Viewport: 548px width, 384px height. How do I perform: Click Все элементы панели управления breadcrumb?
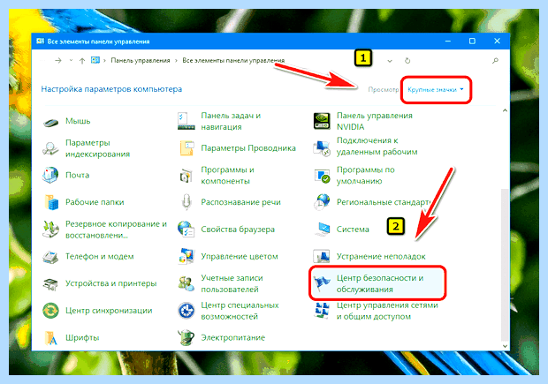coord(233,61)
